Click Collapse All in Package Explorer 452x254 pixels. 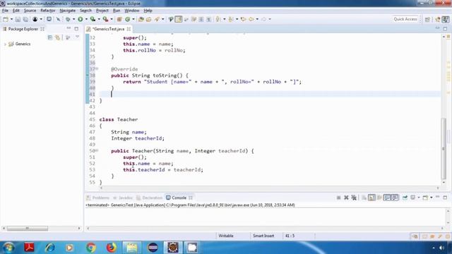coord(50,37)
